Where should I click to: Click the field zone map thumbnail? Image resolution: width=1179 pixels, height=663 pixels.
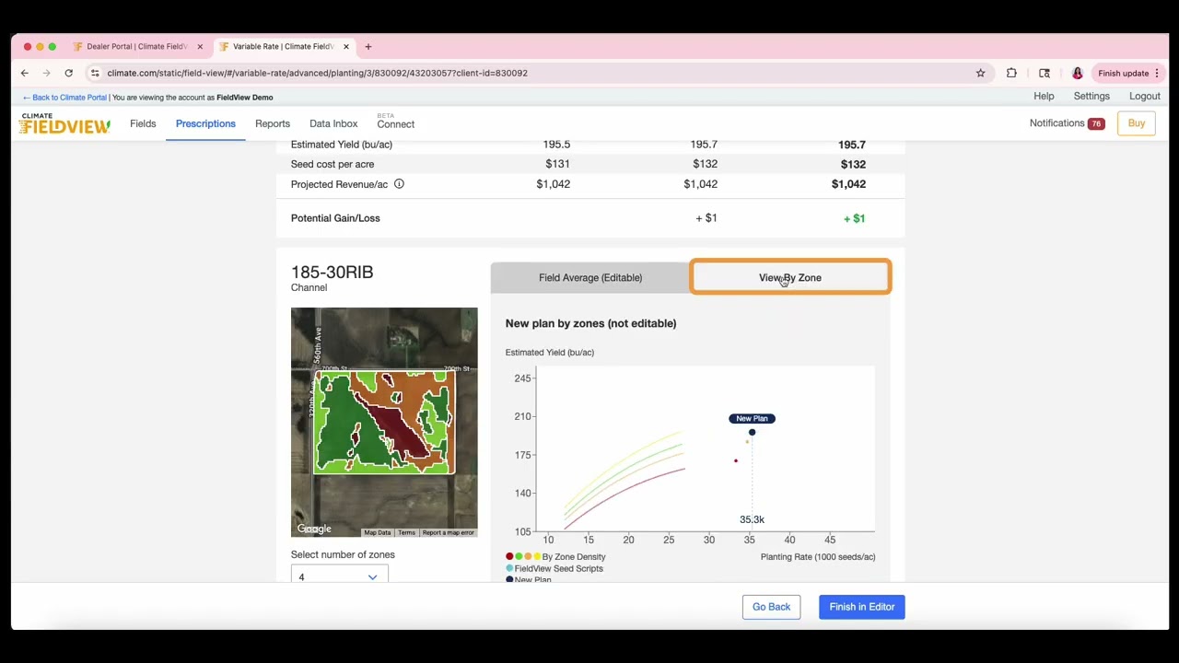point(384,422)
